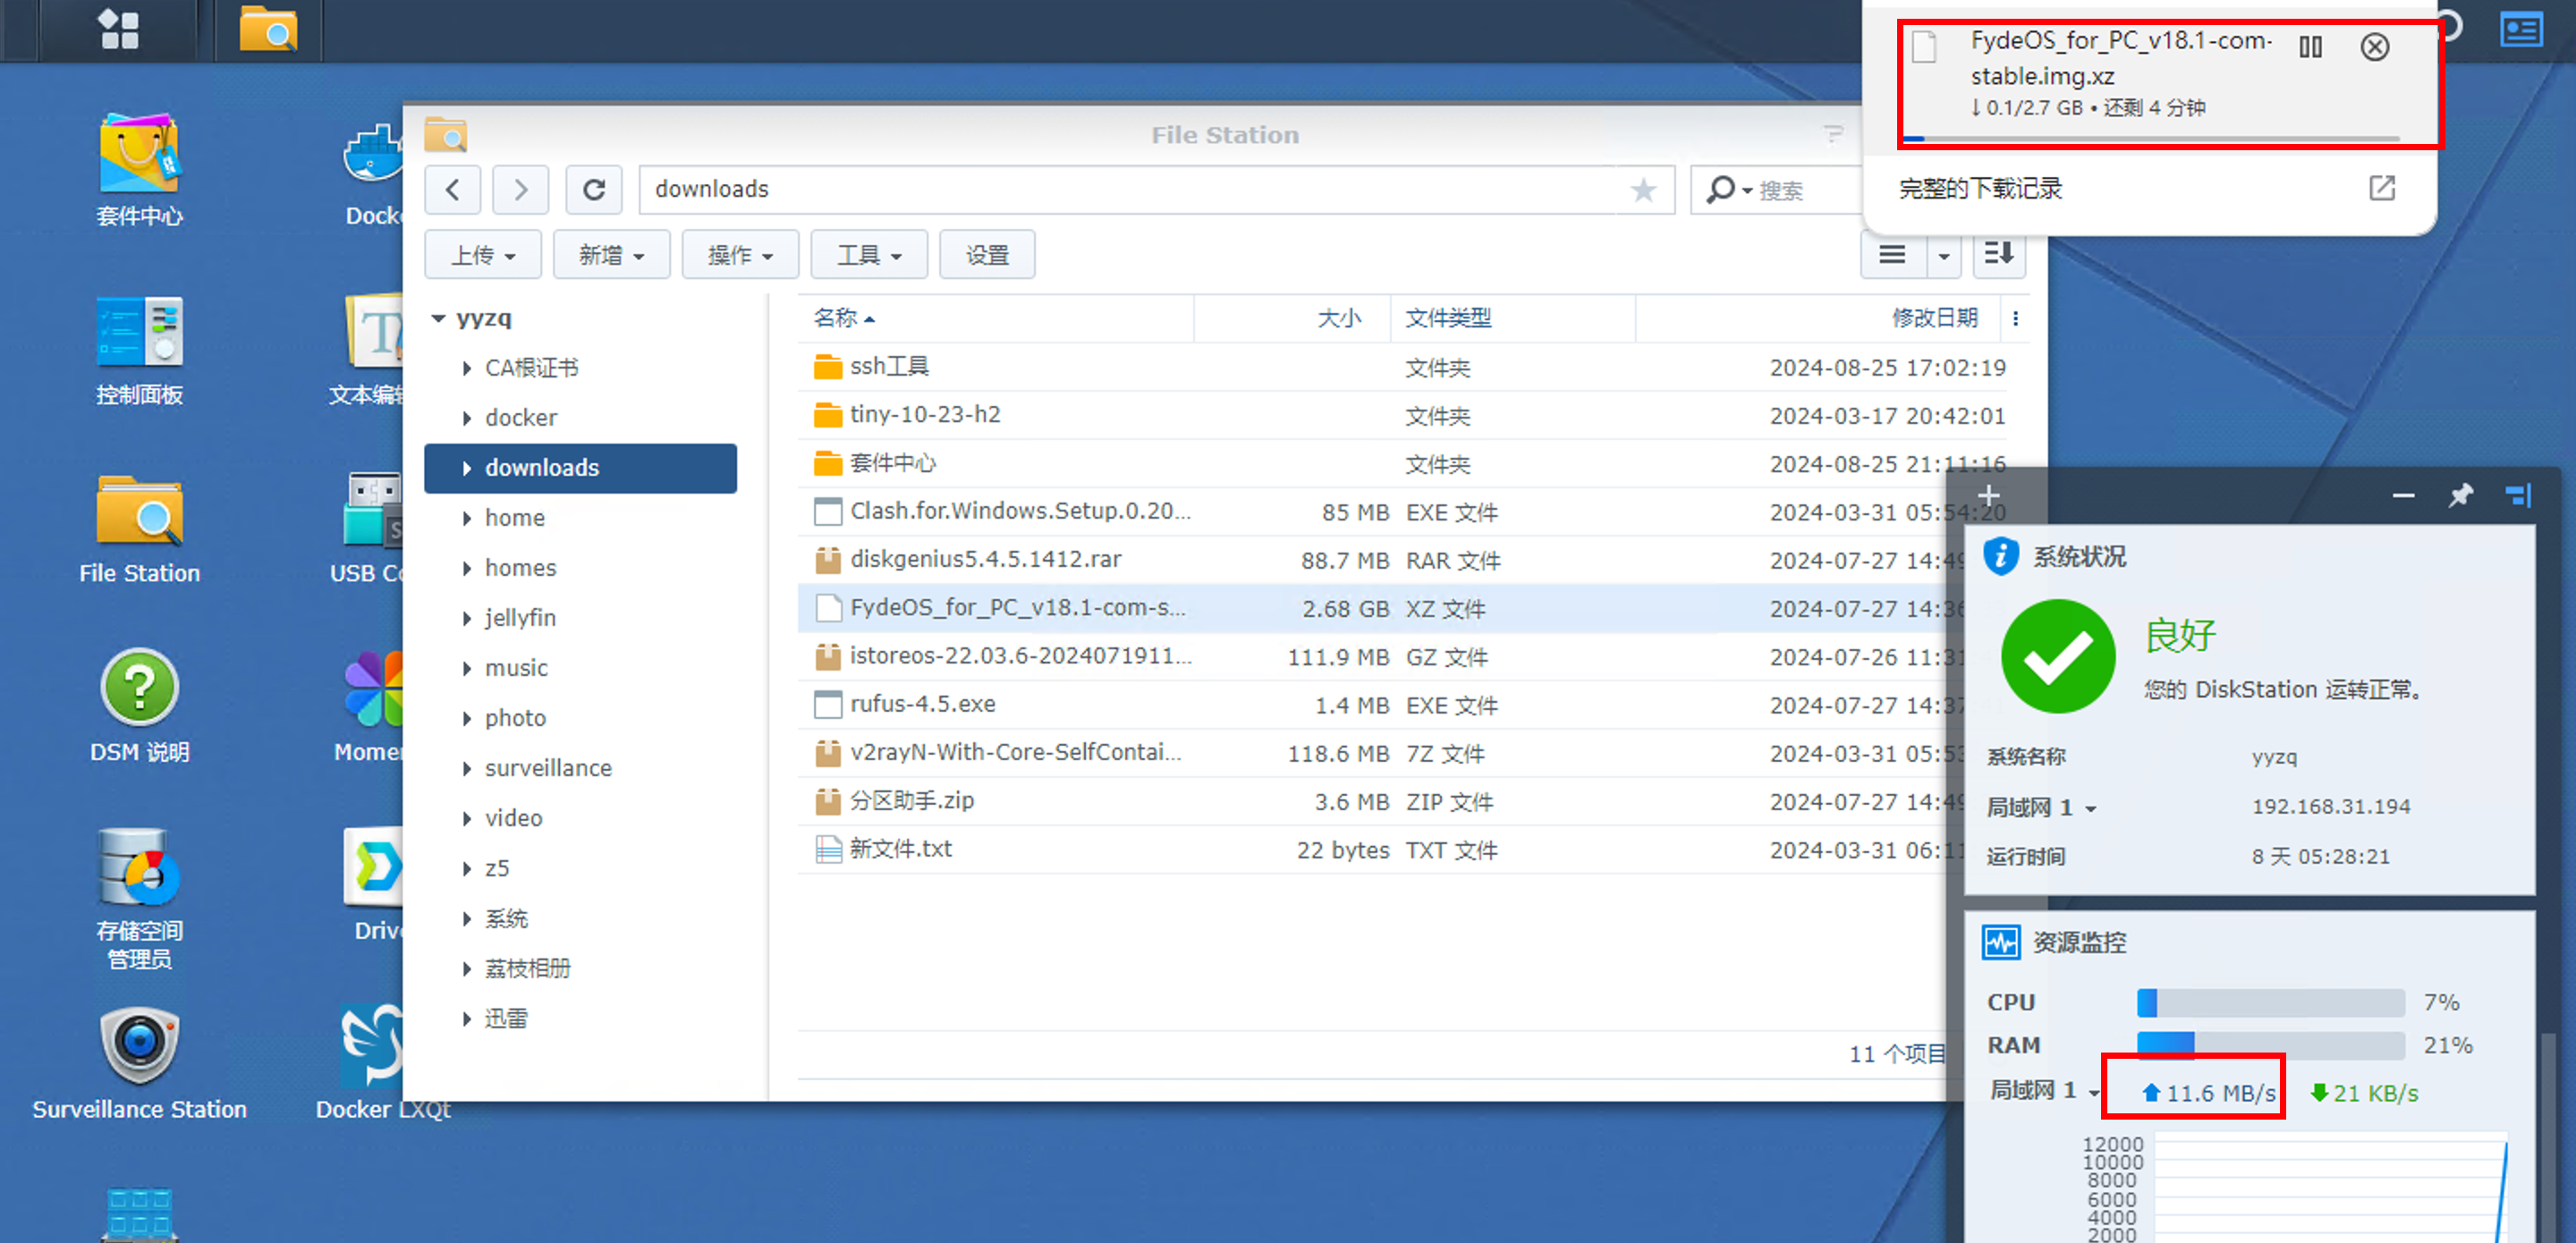Expand the homes folder tree node
Image resolution: width=2576 pixels, height=1243 pixels.
[x=467, y=568]
